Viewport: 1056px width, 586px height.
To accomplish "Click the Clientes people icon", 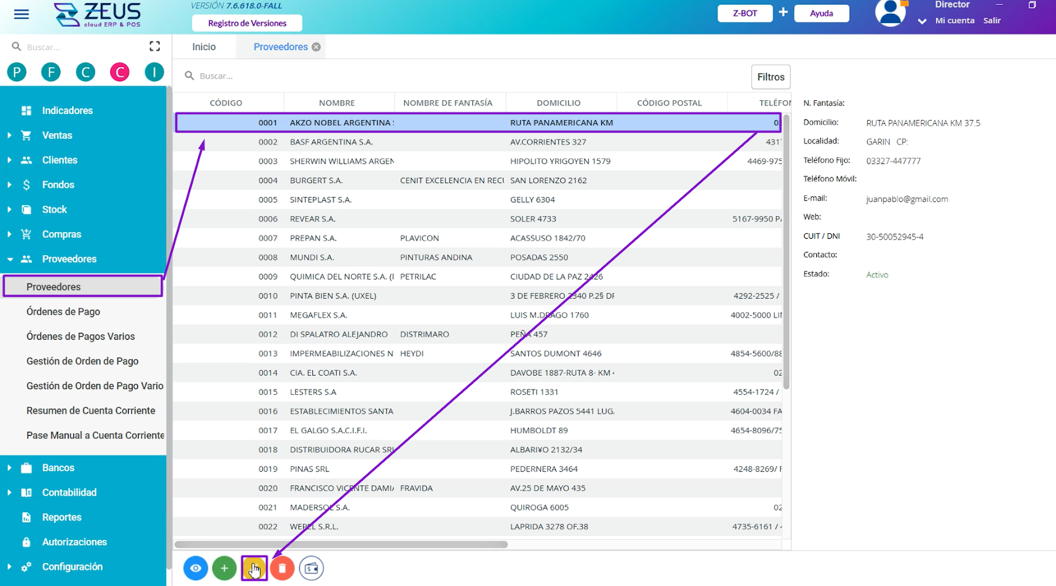I will (x=26, y=160).
